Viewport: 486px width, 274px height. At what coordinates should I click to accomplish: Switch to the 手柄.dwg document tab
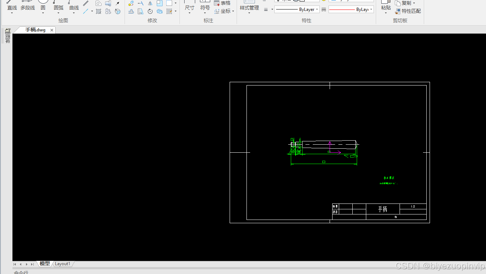(35, 30)
